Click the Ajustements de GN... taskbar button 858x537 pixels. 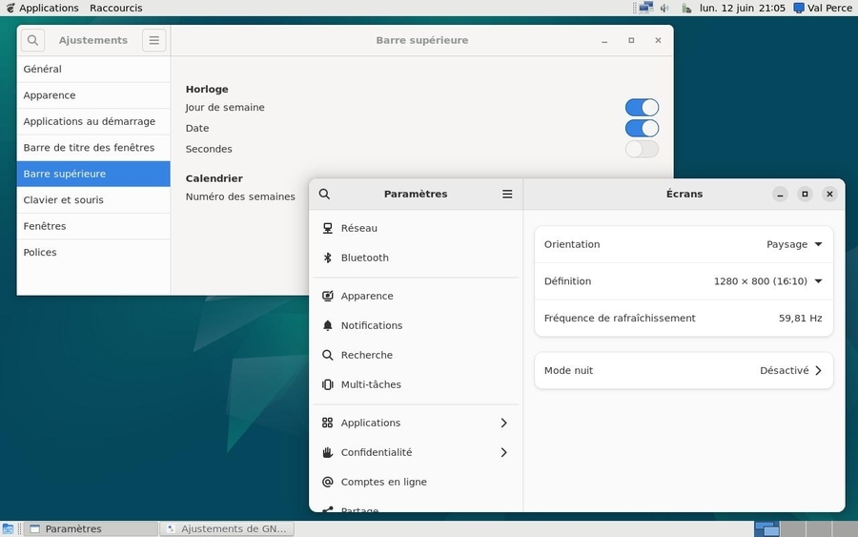coord(227,528)
